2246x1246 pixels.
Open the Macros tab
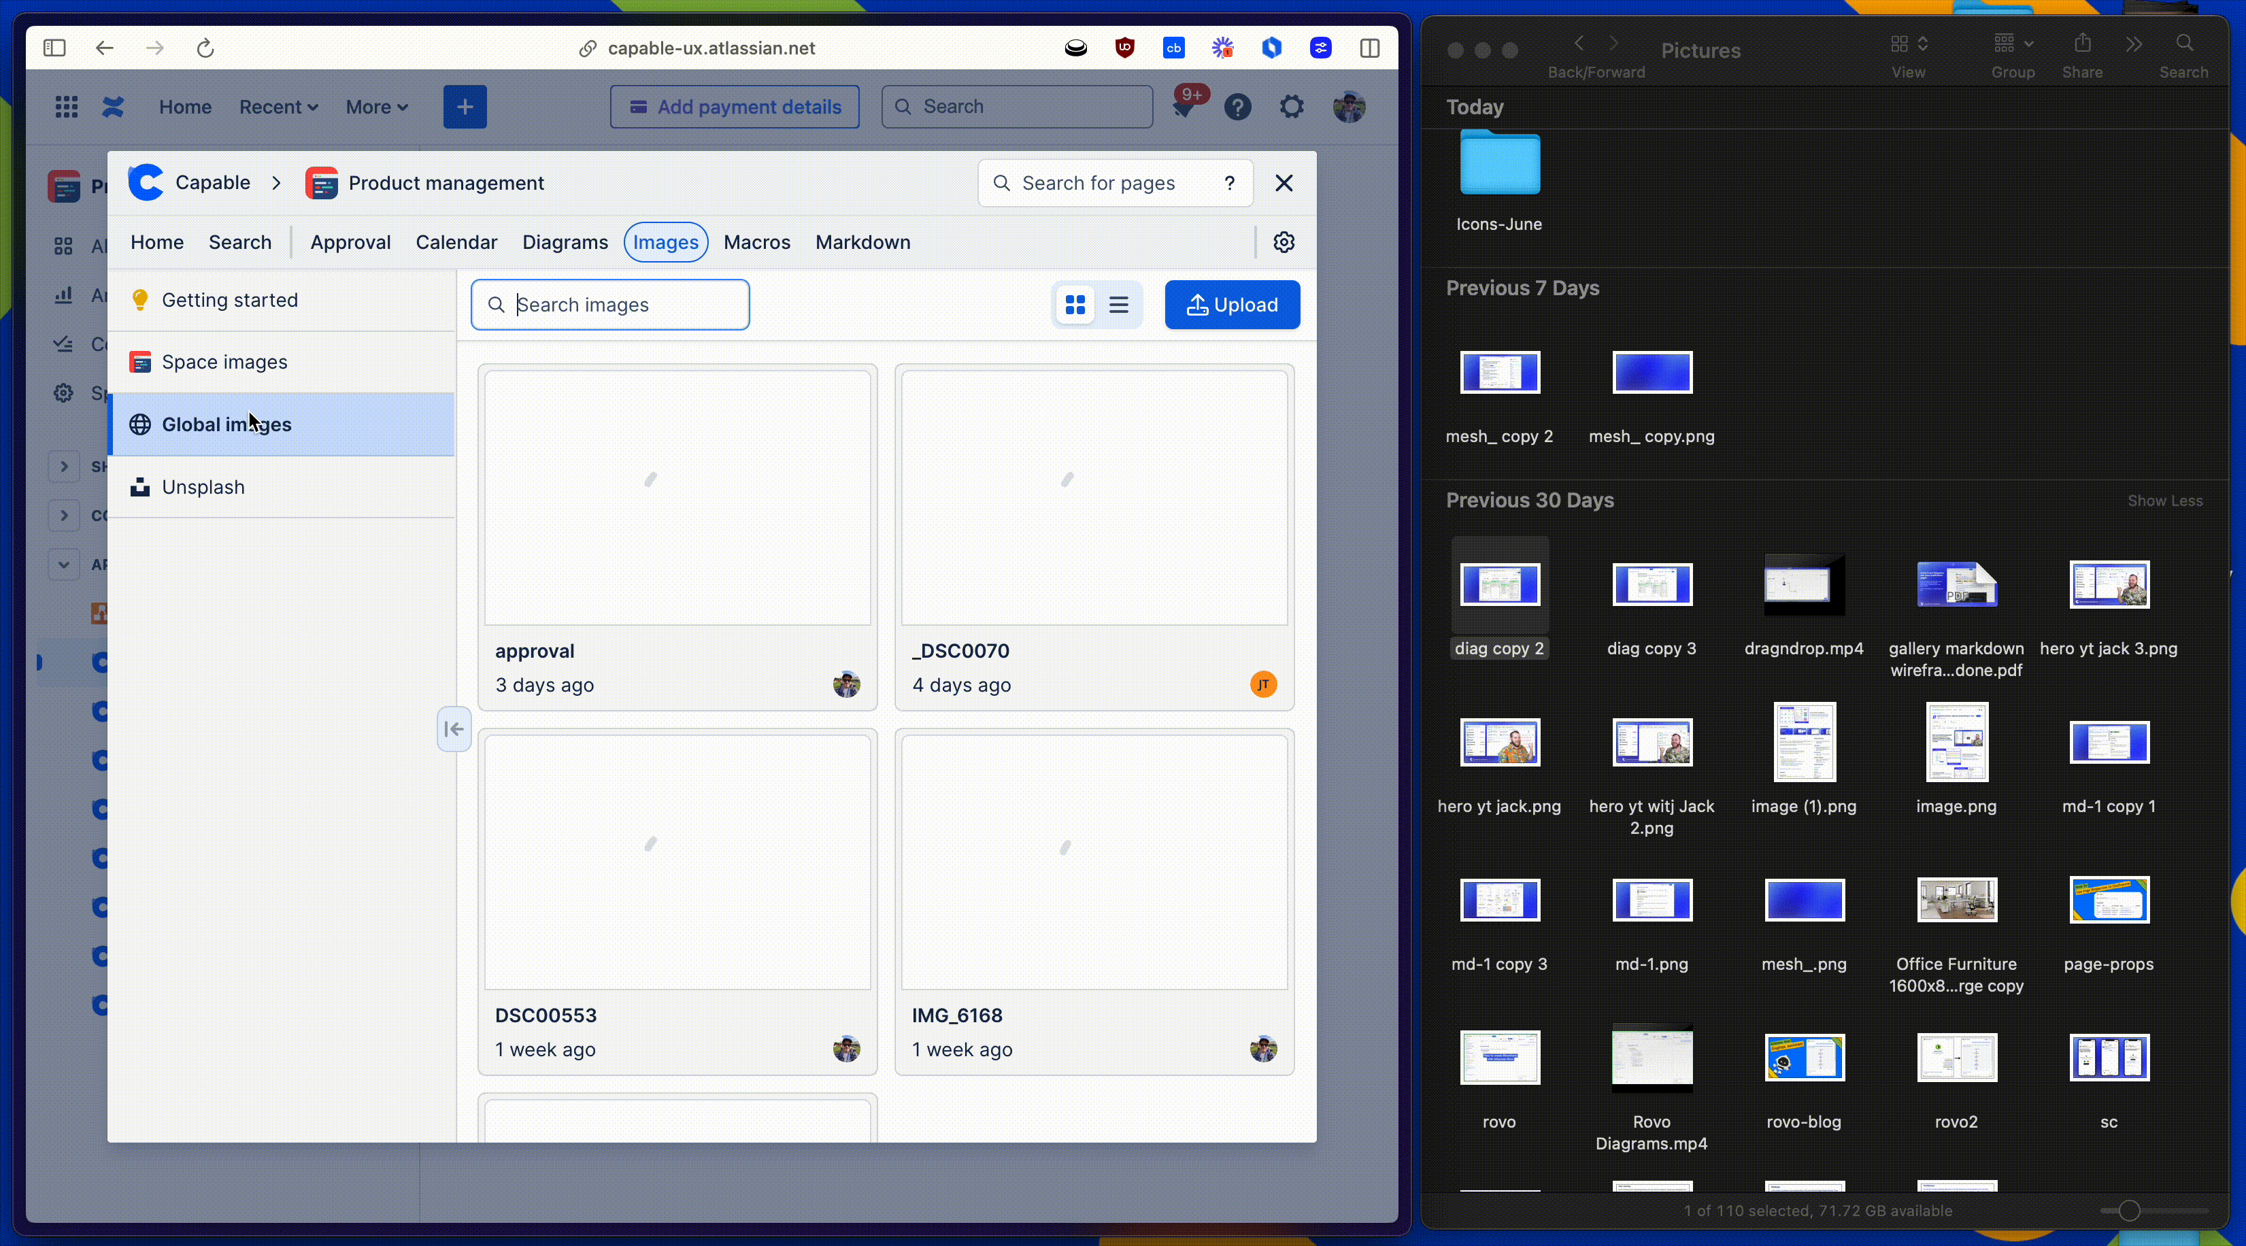pyautogui.click(x=756, y=241)
